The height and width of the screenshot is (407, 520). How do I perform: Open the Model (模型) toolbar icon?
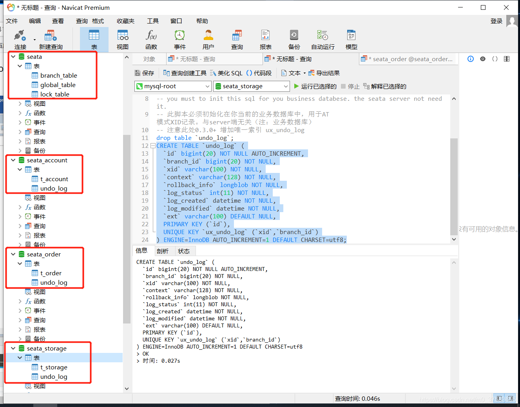coord(351,40)
